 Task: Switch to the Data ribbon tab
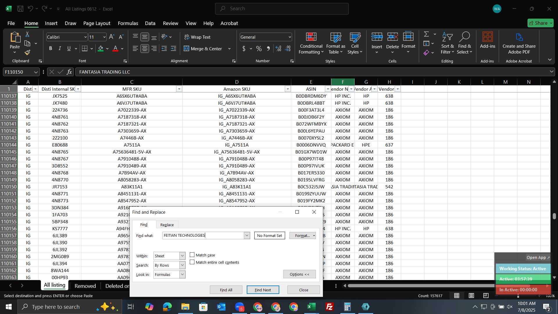tap(150, 23)
